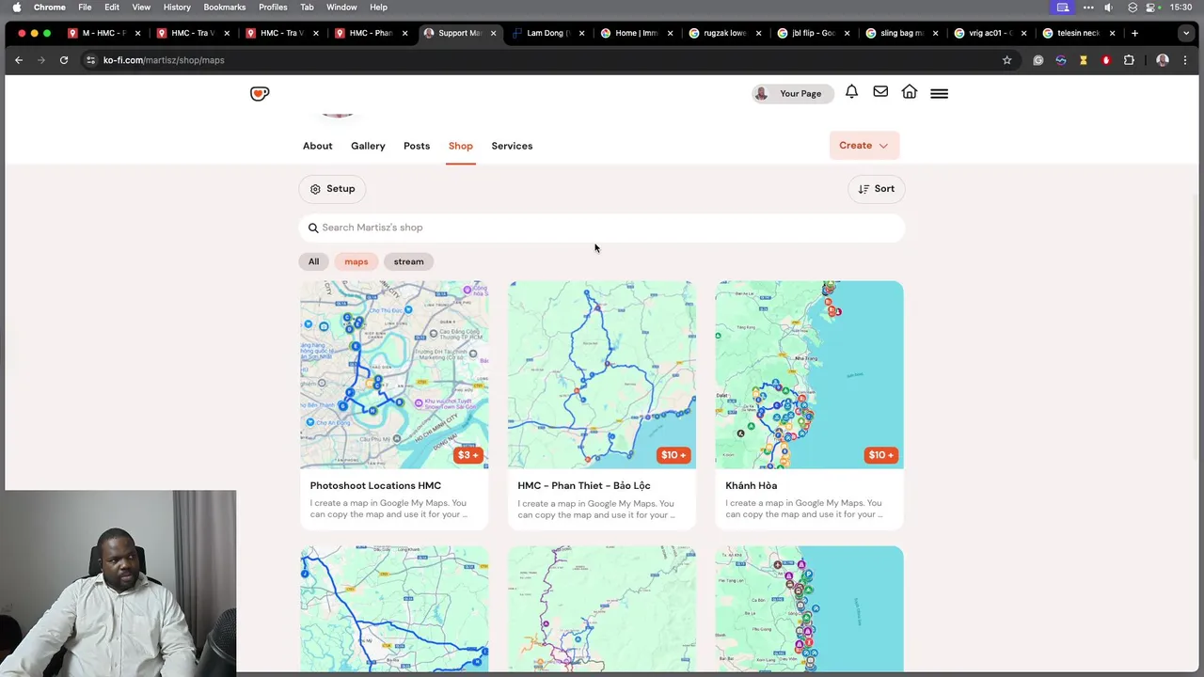
Task: Click the volume icon in menu bar
Action: [1108, 8]
